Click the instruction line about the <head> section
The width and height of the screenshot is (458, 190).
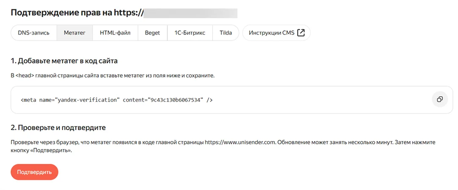(113, 76)
